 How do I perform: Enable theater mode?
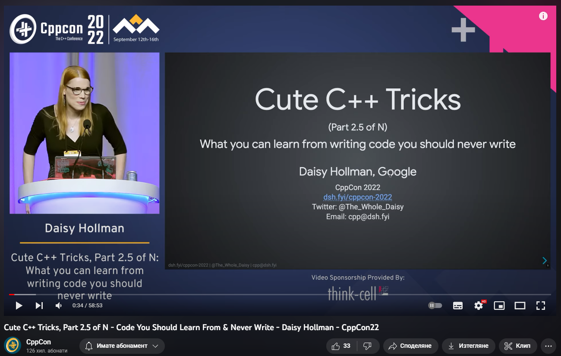(x=520, y=306)
